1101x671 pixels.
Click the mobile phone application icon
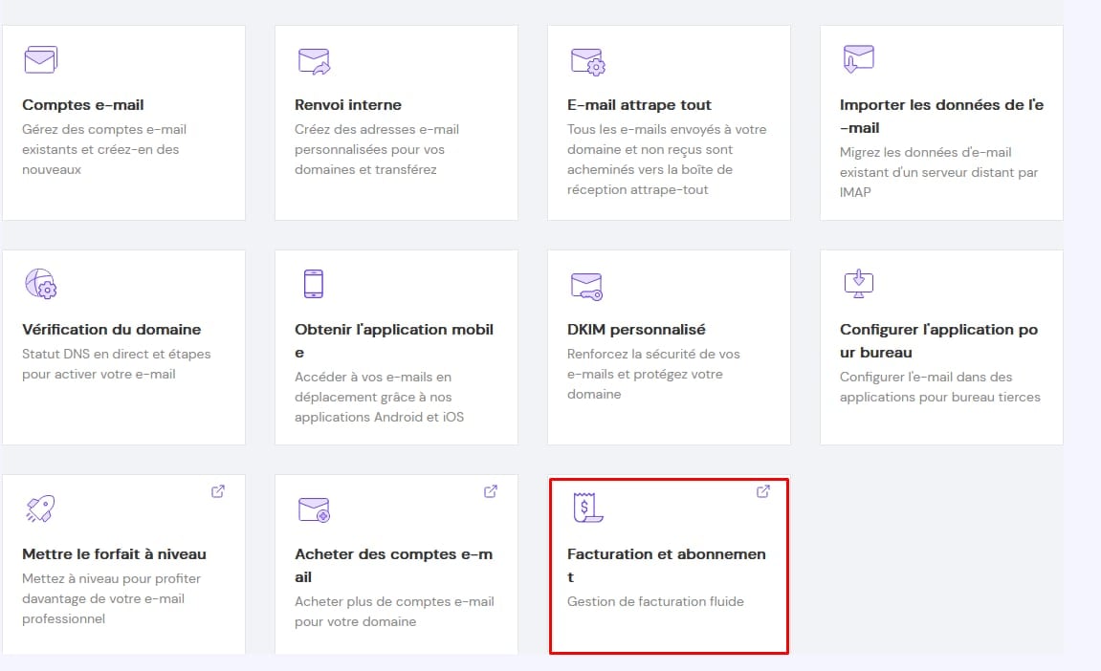313,284
